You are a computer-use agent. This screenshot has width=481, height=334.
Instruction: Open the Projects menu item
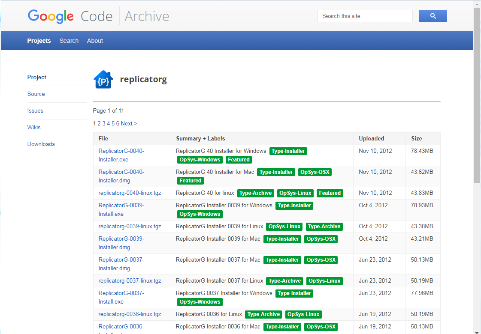[x=39, y=41]
